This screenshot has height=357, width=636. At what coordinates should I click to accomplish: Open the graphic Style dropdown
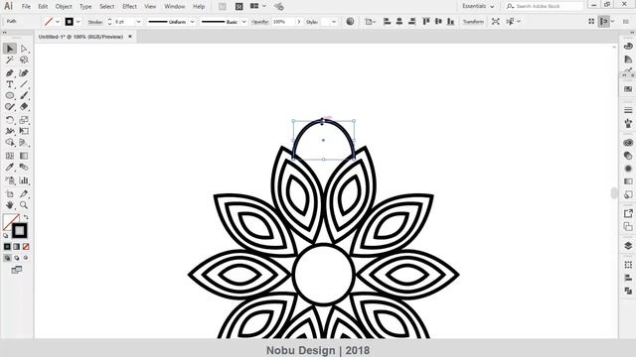[x=334, y=22]
